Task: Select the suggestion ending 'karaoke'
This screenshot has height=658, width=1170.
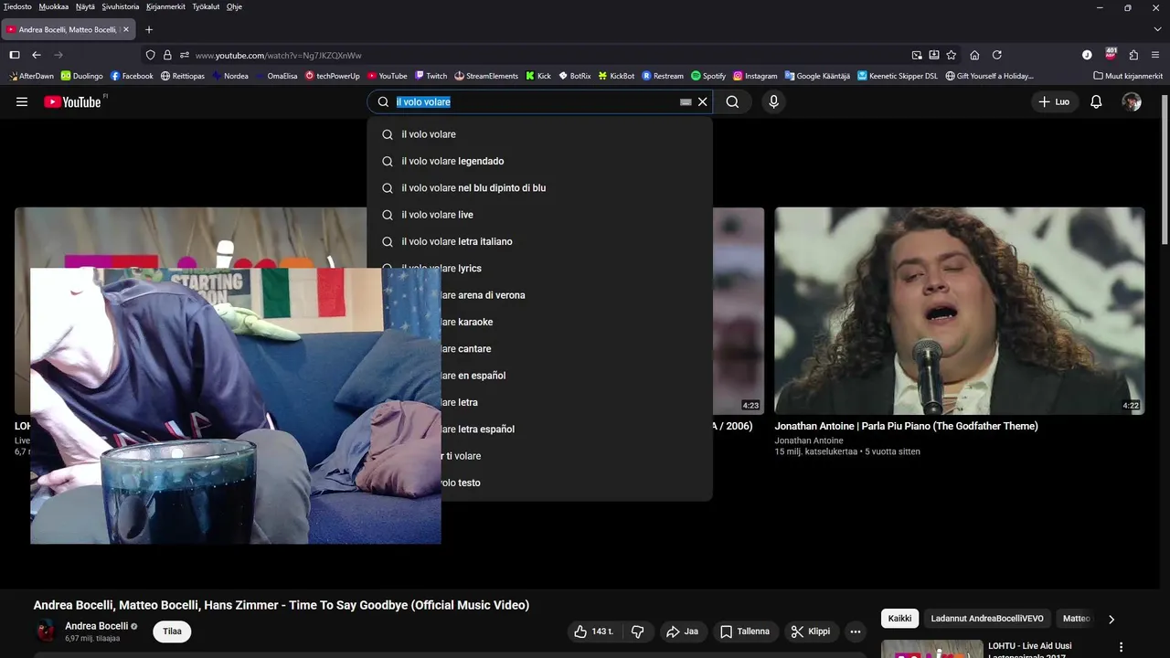Action: [x=539, y=322]
